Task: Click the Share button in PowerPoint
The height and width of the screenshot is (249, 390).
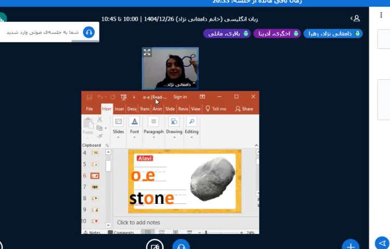Action: (x=244, y=109)
